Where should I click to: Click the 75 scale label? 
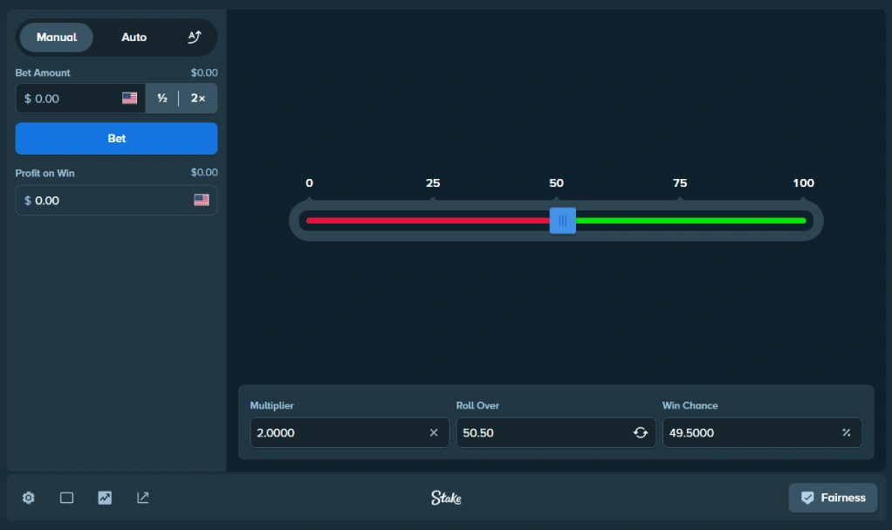(x=680, y=182)
